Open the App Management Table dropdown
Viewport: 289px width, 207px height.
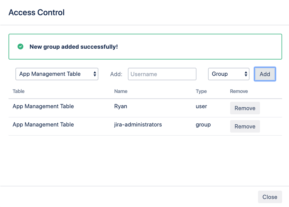(57, 74)
